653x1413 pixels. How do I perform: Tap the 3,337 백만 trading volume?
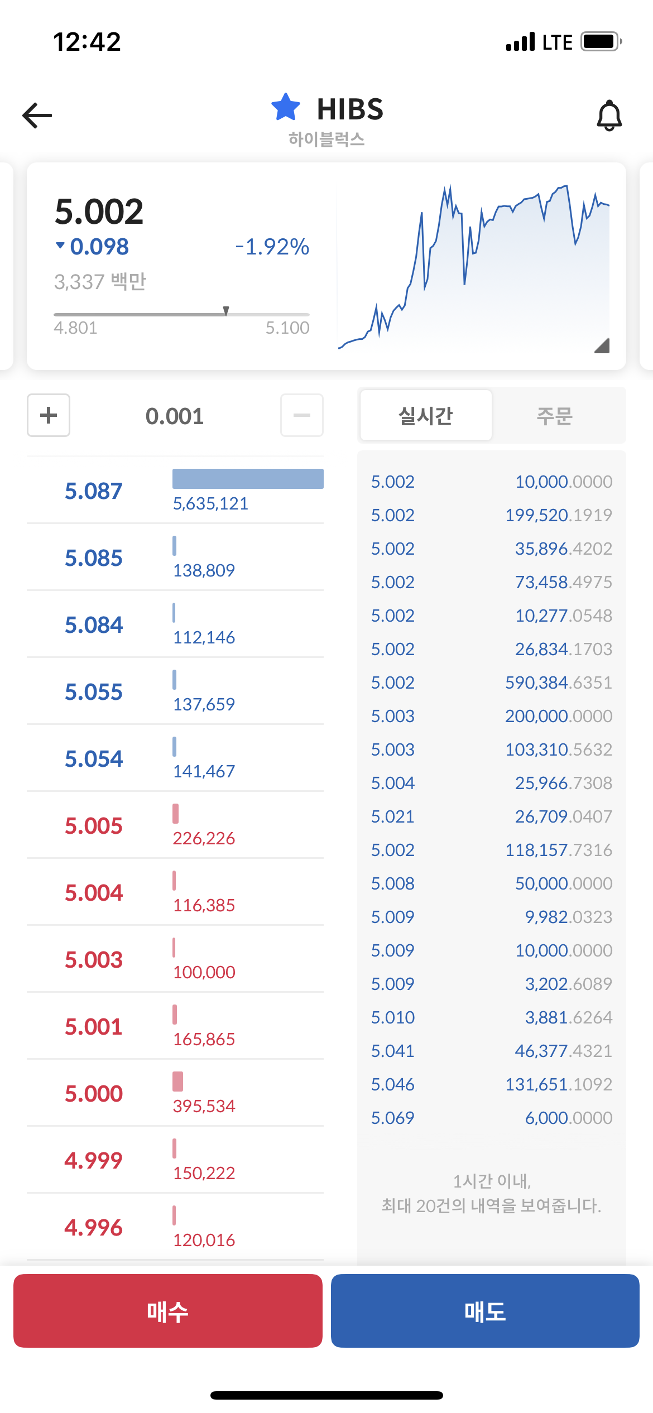click(x=100, y=281)
